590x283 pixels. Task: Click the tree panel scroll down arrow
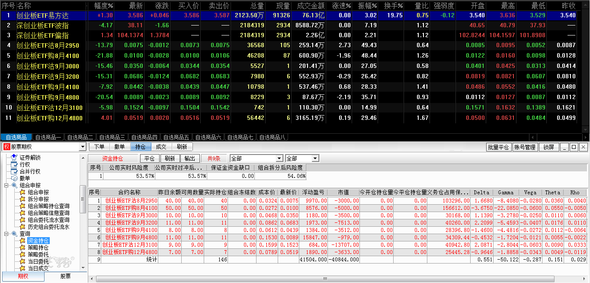tap(83, 268)
